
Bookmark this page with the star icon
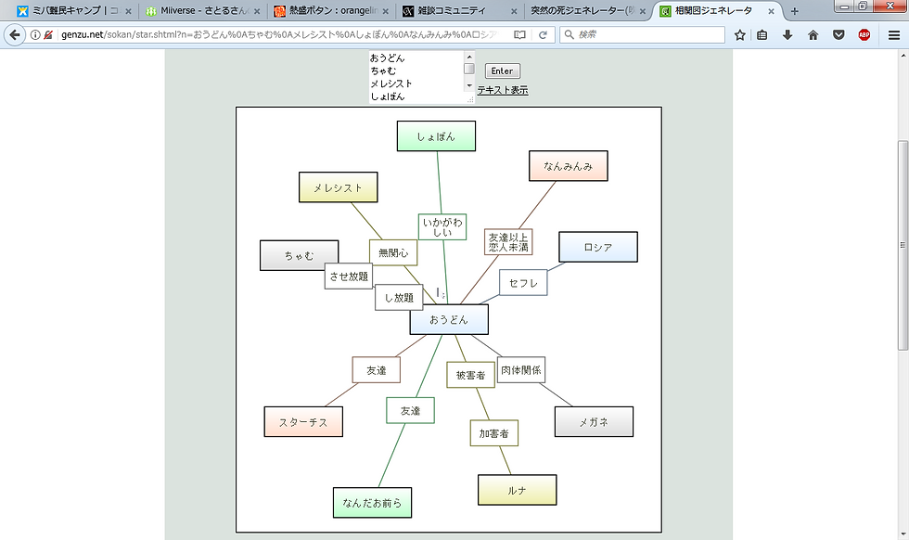tap(740, 35)
